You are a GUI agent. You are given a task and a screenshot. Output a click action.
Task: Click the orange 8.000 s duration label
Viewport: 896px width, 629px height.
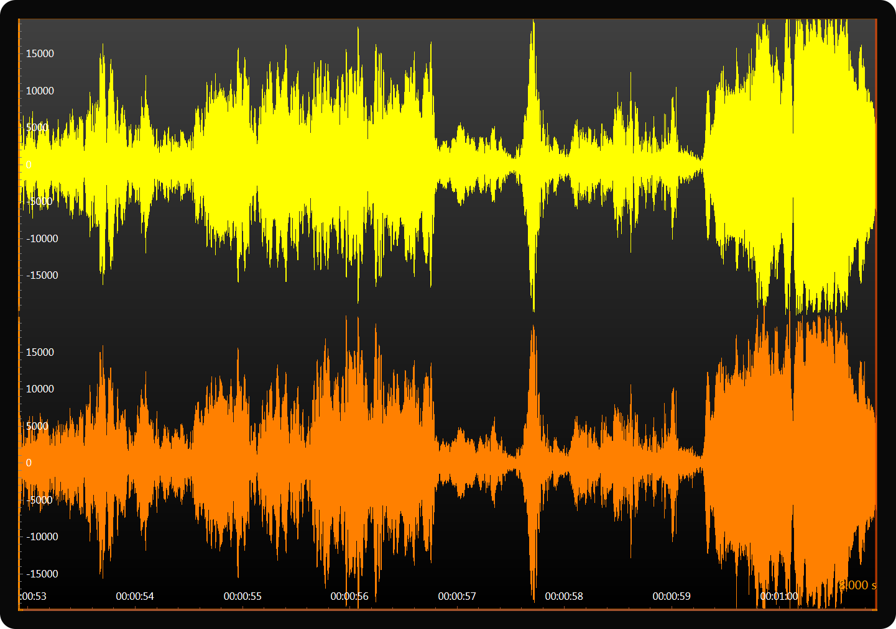coord(857,585)
